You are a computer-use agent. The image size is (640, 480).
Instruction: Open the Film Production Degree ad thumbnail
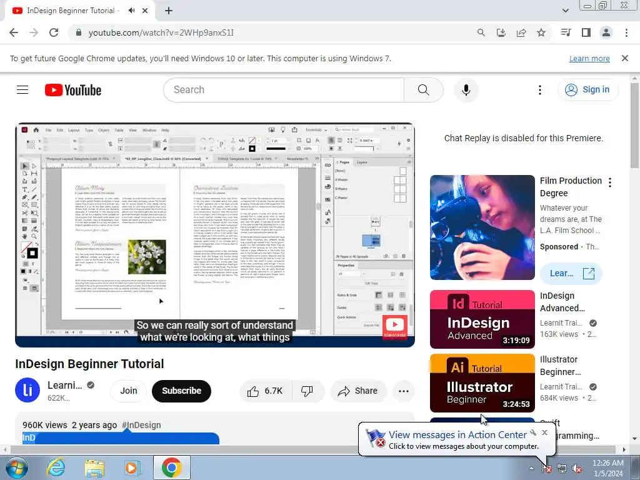[x=482, y=227]
